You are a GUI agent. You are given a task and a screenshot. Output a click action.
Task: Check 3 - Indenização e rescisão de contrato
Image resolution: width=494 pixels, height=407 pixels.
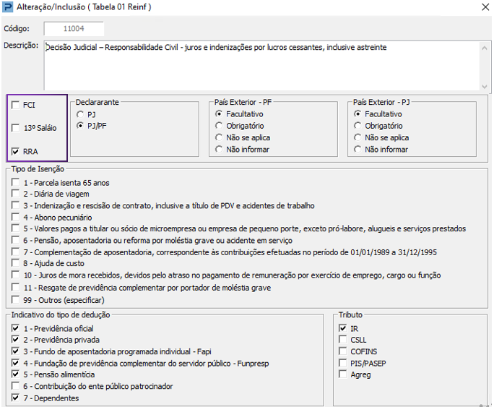[15, 205]
